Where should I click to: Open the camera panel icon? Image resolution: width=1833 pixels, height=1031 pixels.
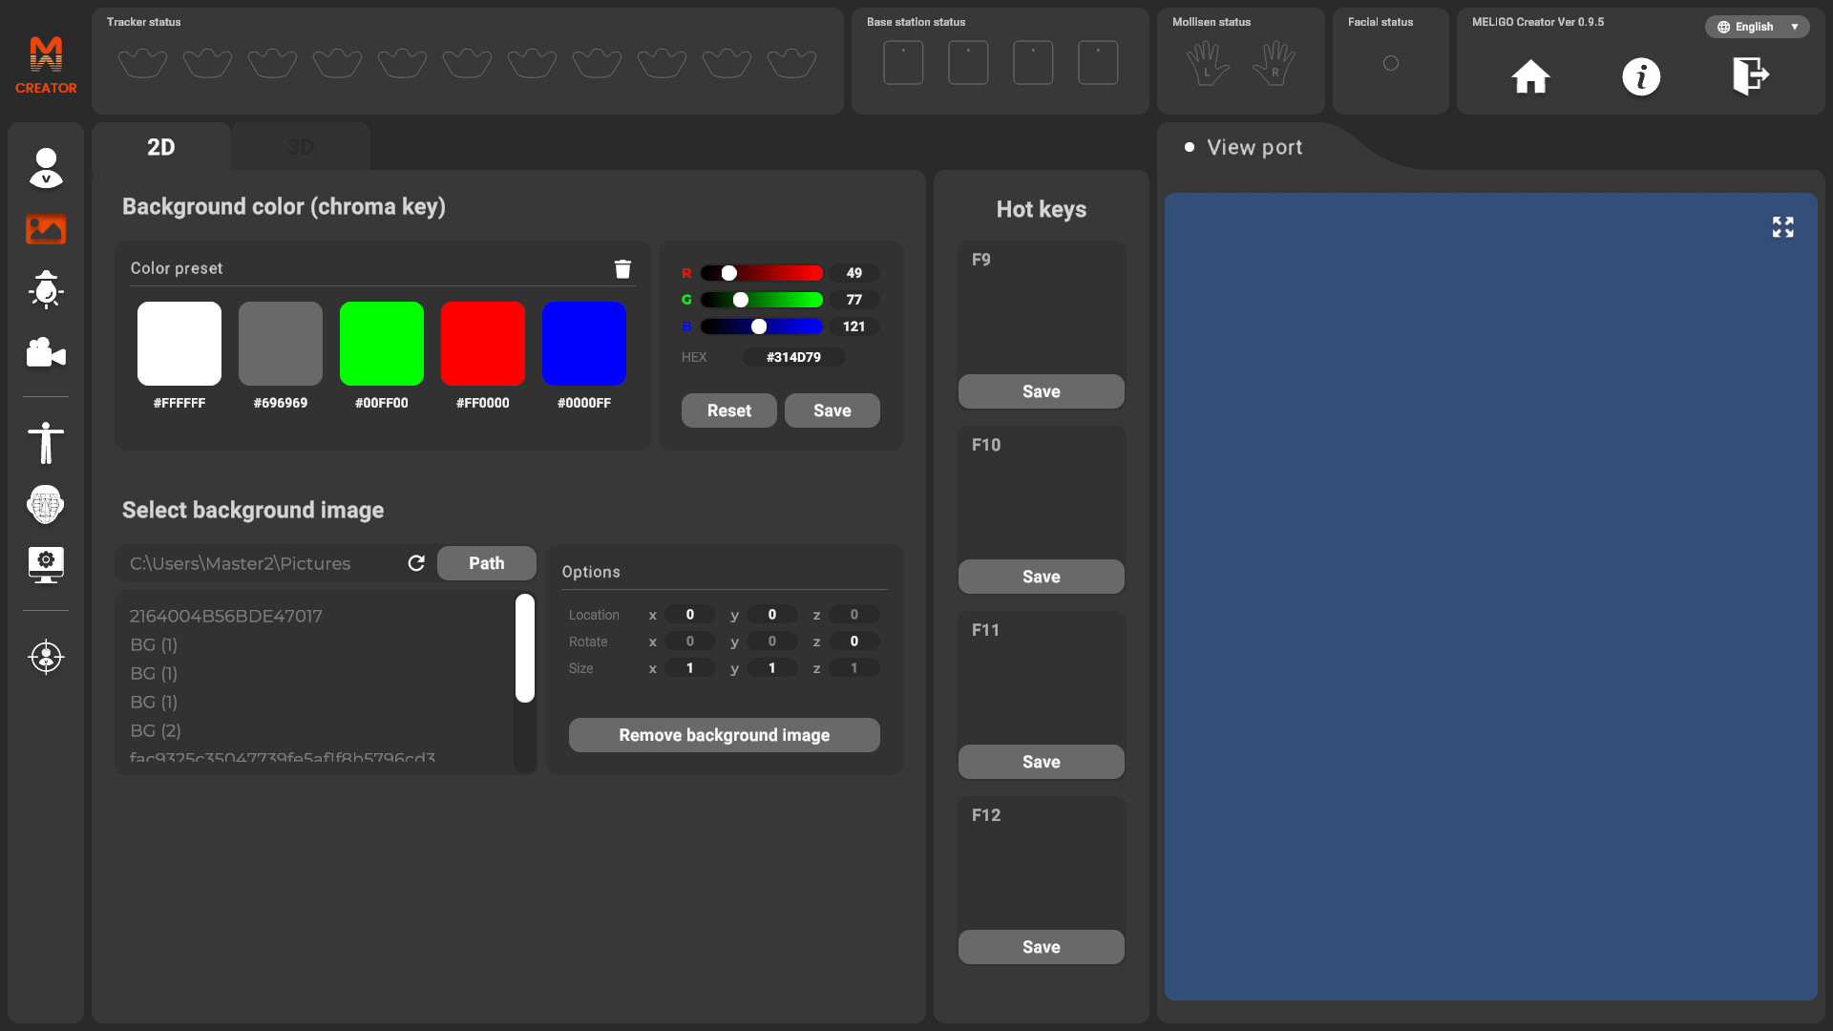click(x=45, y=352)
